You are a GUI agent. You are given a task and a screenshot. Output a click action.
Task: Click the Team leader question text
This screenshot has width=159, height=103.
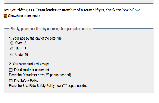(72, 10)
